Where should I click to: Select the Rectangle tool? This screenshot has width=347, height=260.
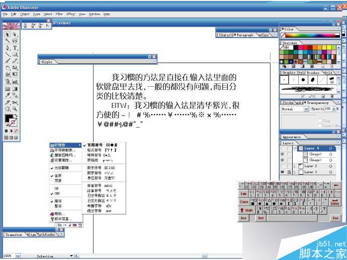(15, 54)
